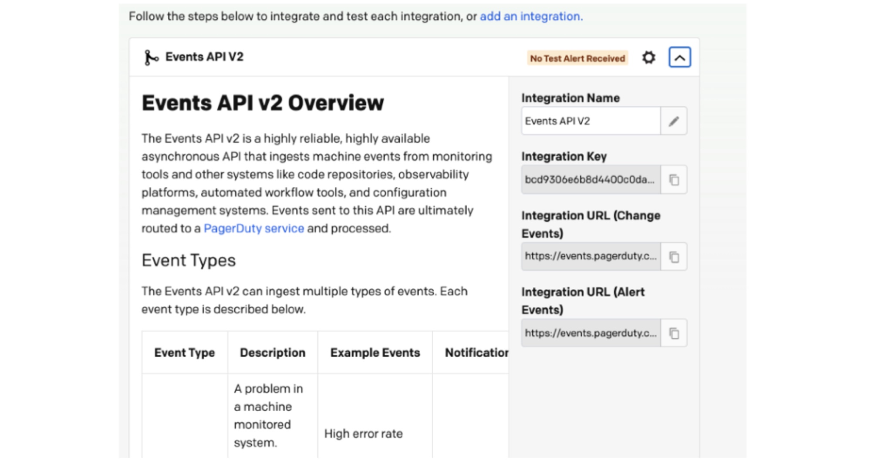Click the Events API V2 header title
This screenshot has height=464, width=871.
click(x=204, y=57)
